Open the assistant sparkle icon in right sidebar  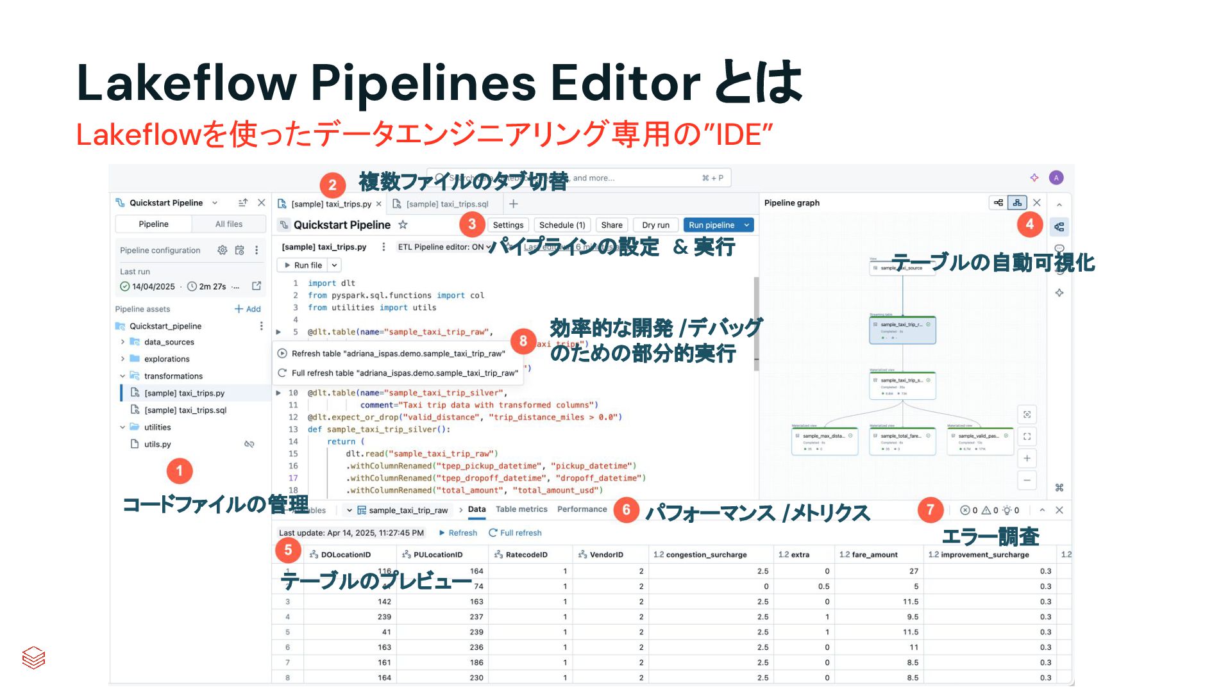click(x=1059, y=293)
